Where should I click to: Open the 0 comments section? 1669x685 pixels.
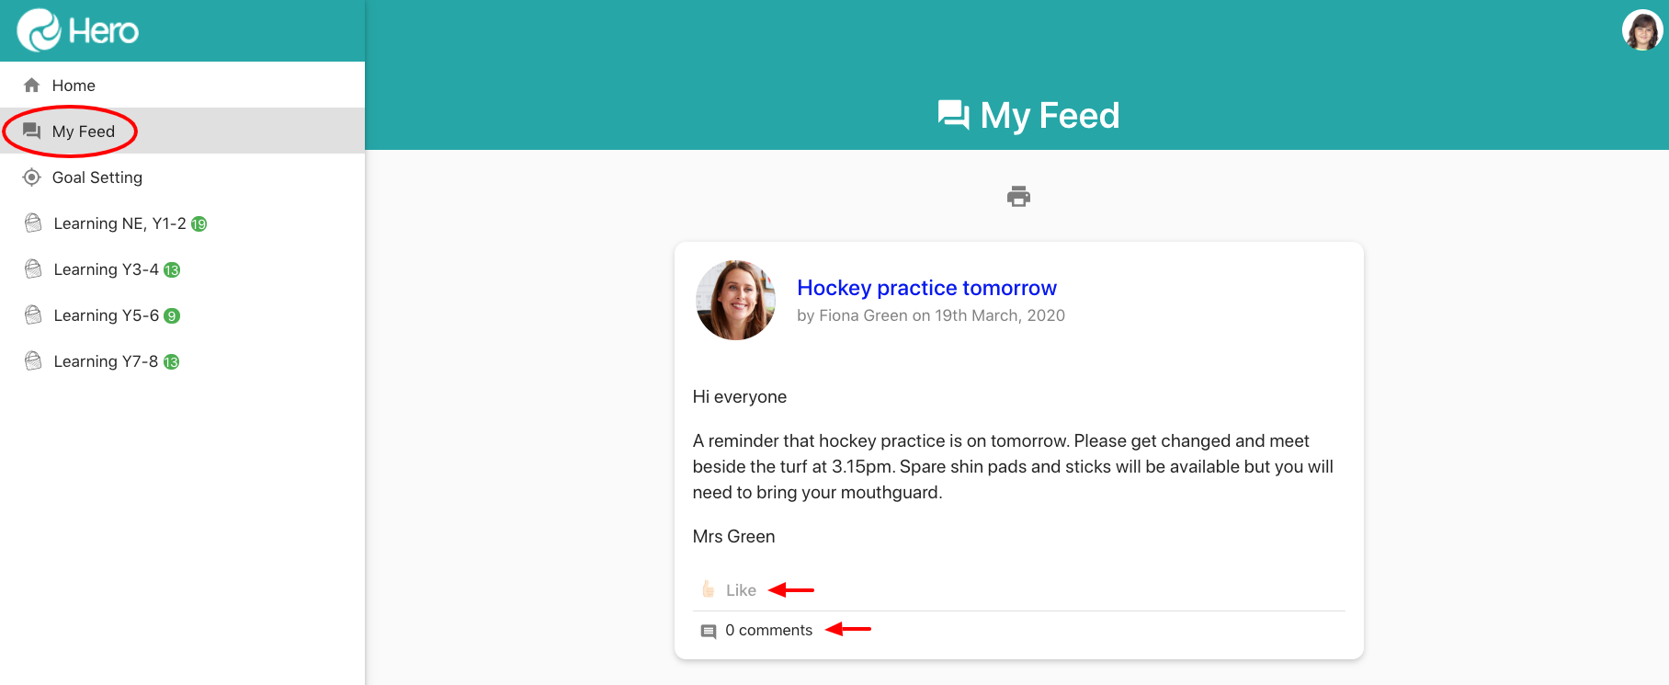[x=768, y=631]
